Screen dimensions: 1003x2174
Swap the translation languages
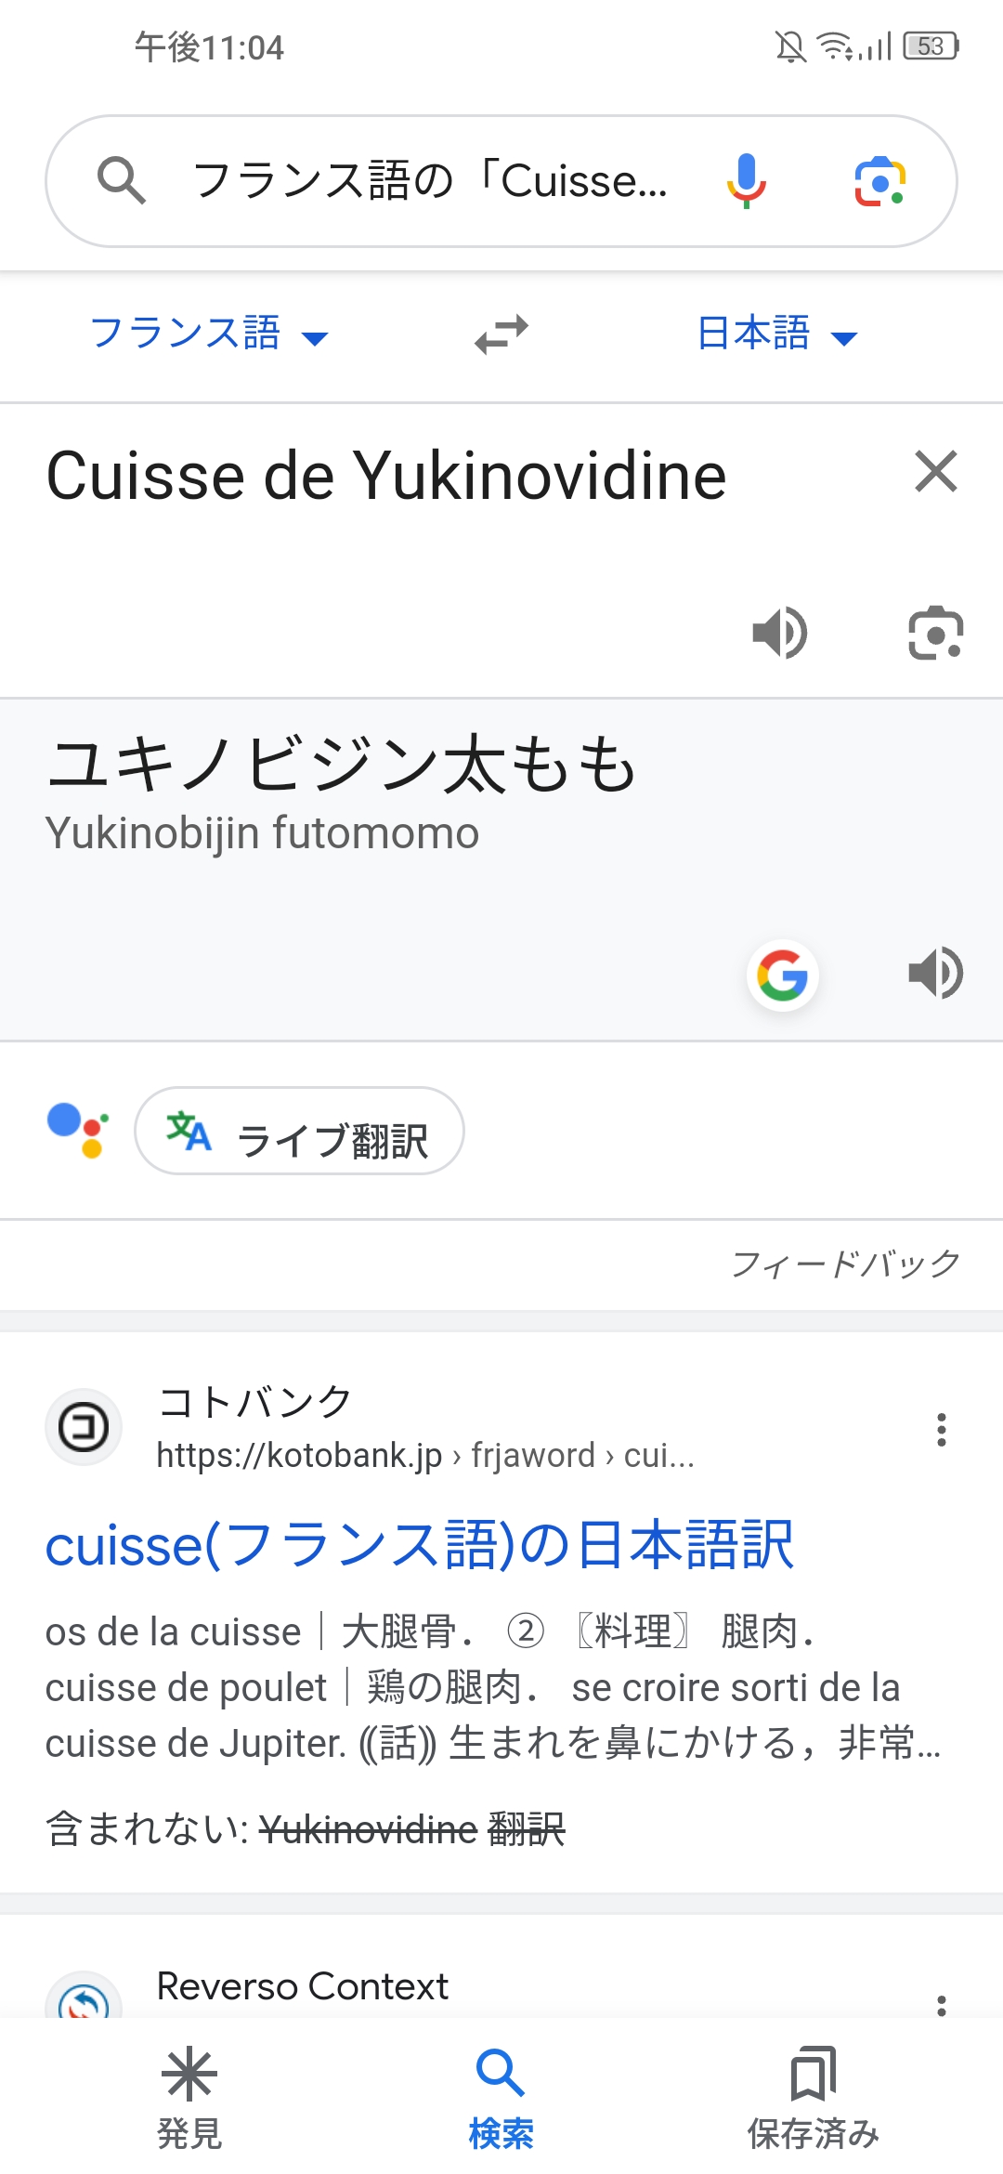[501, 334]
